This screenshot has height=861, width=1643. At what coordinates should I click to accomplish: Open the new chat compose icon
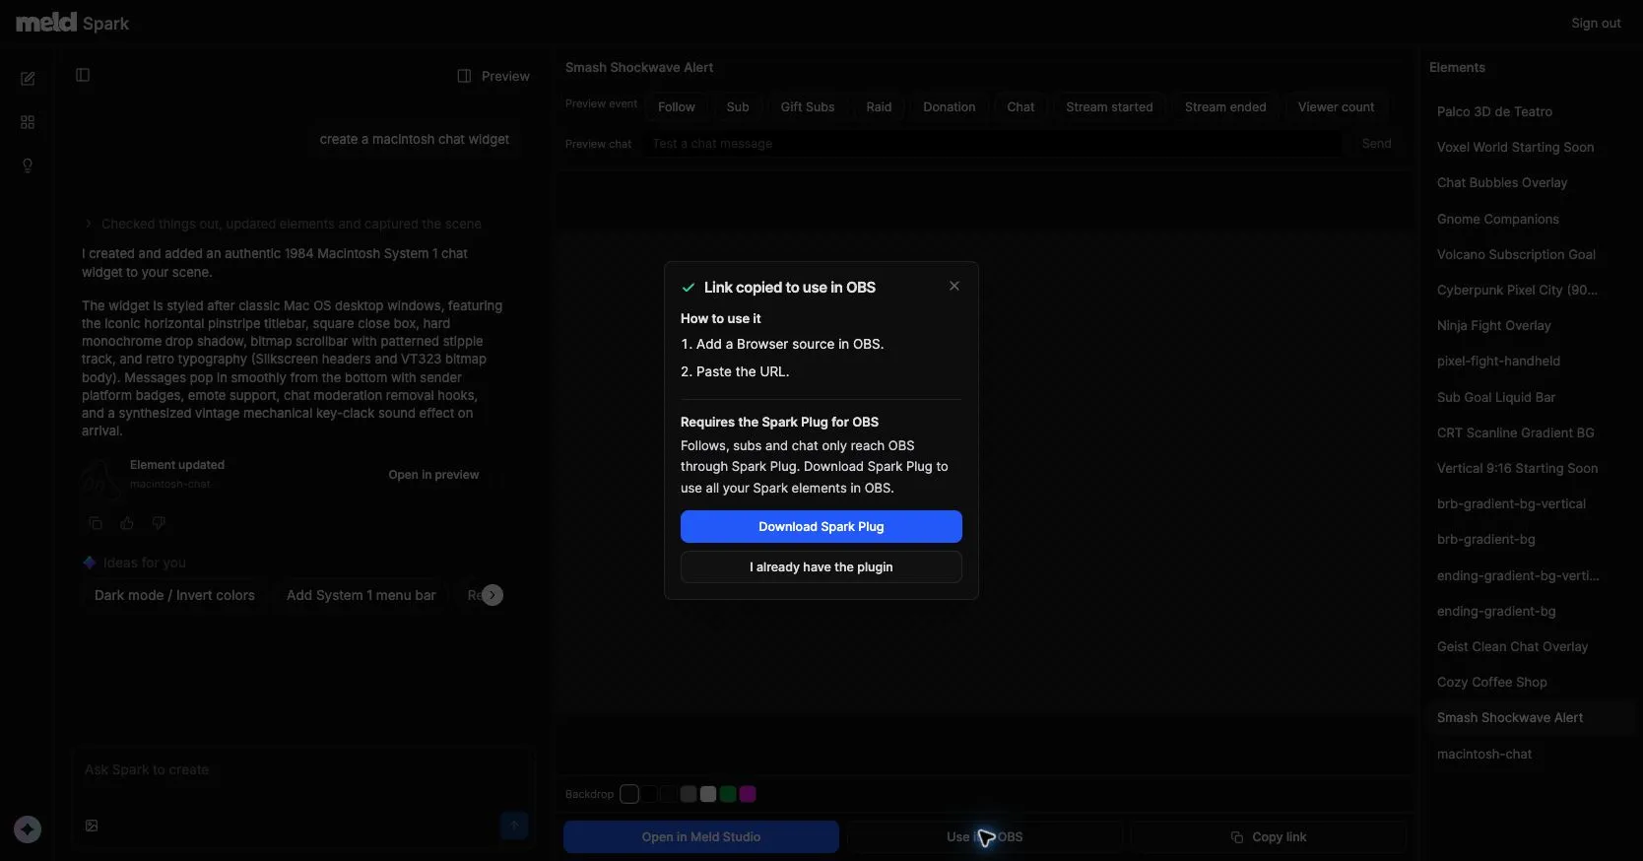click(x=28, y=79)
